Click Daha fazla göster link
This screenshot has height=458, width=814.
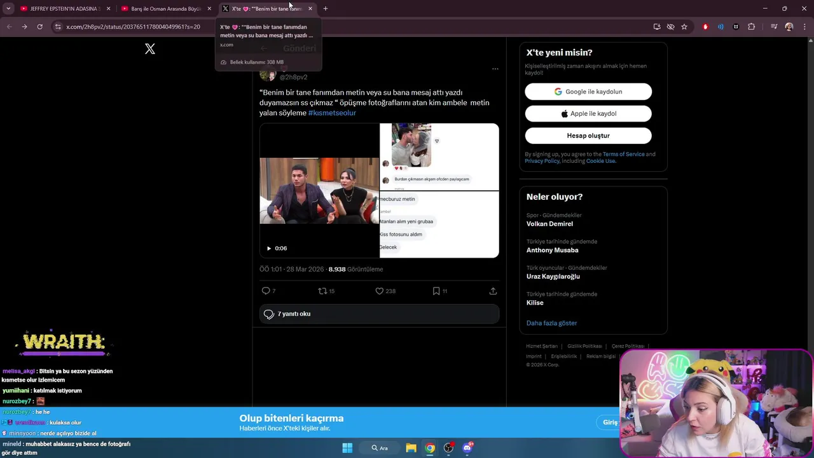551,323
